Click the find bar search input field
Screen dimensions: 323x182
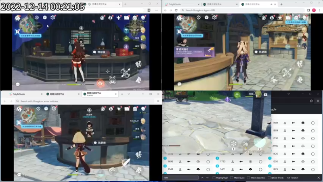tap(180, 178)
